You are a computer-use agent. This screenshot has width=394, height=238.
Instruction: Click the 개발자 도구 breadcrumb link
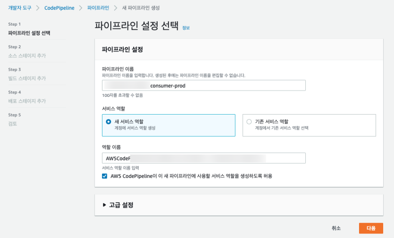point(20,8)
